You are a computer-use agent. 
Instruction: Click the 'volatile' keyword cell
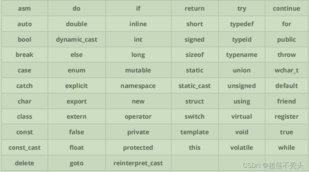(242, 148)
